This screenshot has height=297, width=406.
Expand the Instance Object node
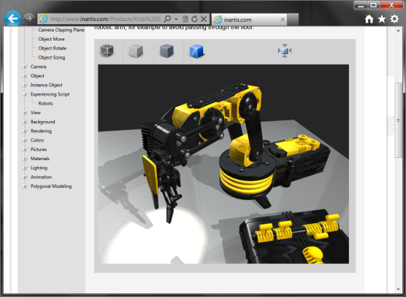point(24,85)
